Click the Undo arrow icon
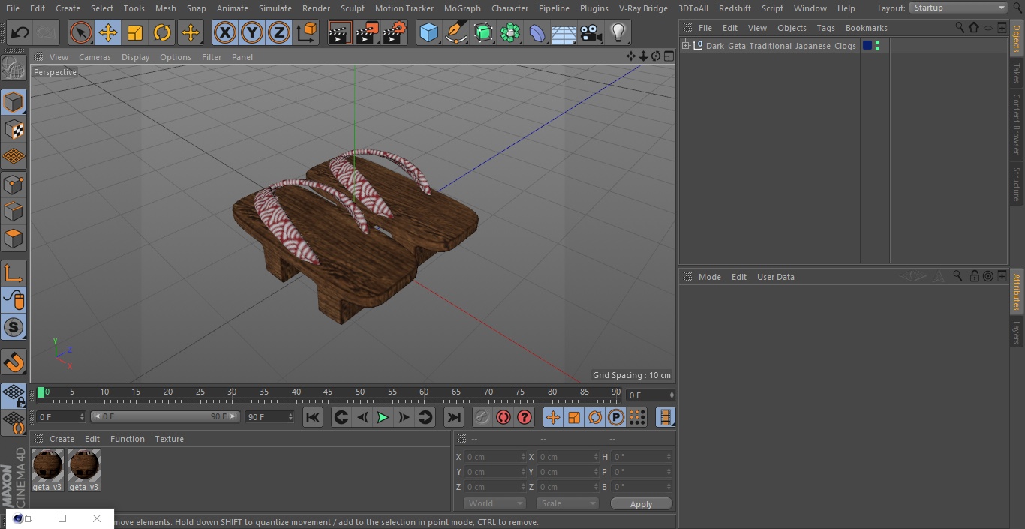 pos(20,32)
